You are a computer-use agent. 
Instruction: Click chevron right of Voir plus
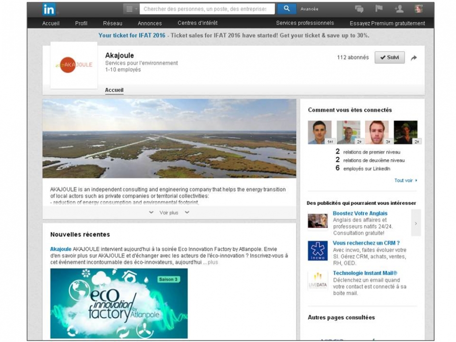tap(187, 212)
